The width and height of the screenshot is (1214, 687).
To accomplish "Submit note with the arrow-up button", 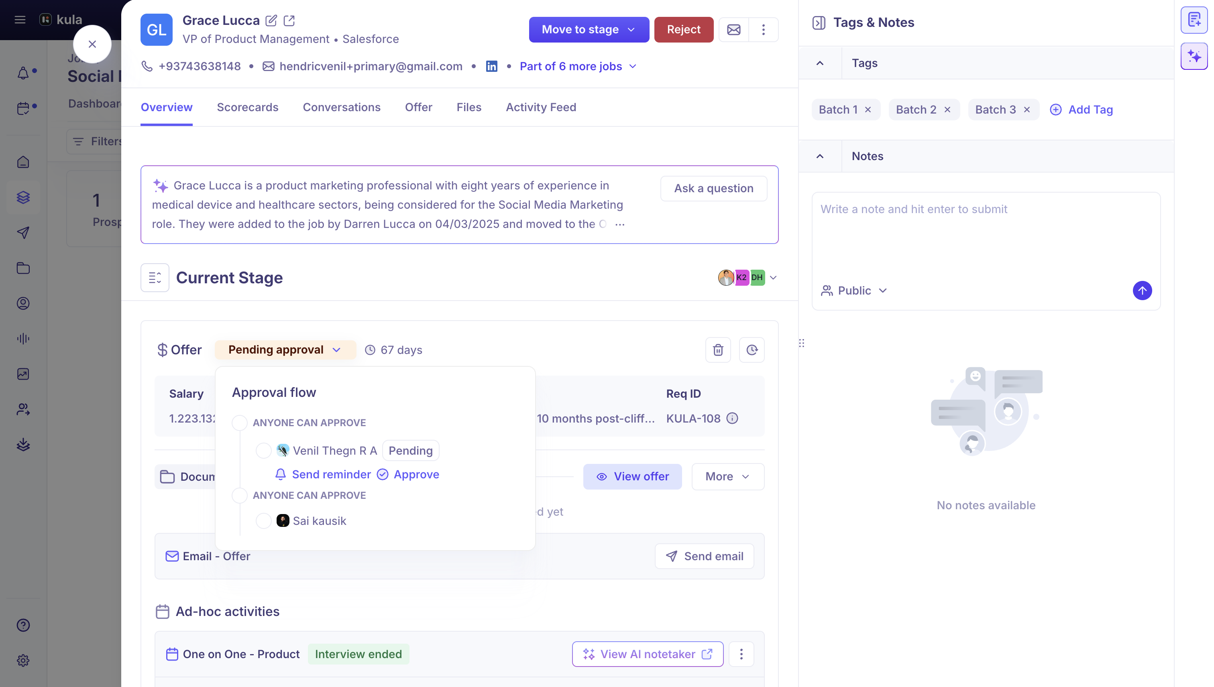I will [x=1142, y=291].
